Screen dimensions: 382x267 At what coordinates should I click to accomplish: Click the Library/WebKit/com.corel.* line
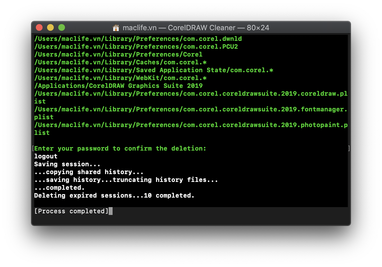pyautogui.click(x=120, y=78)
